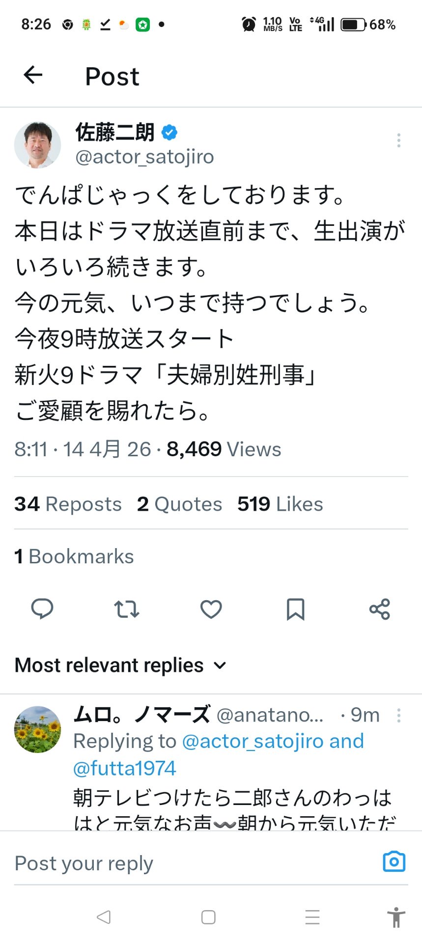Tap the share icon
The image size is (422, 943).
[380, 609]
